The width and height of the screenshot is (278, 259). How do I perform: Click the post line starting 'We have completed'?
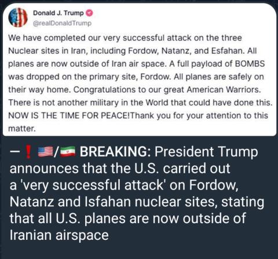(x=125, y=38)
